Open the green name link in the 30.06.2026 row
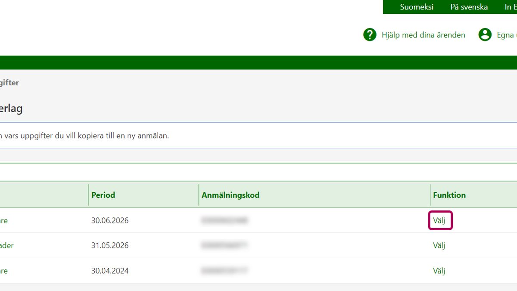Image resolution: width=517 pixels, height=291 pixels. 4,221
